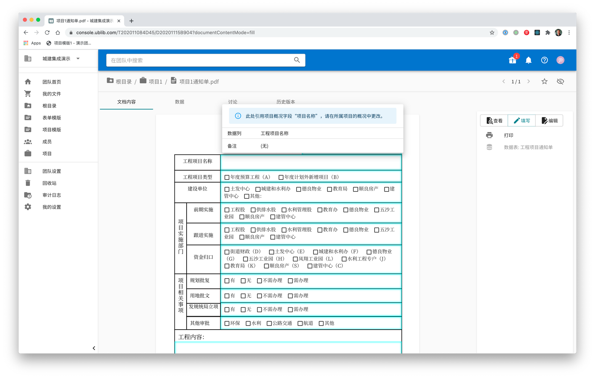This screenshot has width=595, height=378.
Task: Check the 环保 checkbox in 其他审批
Action: 227,323
